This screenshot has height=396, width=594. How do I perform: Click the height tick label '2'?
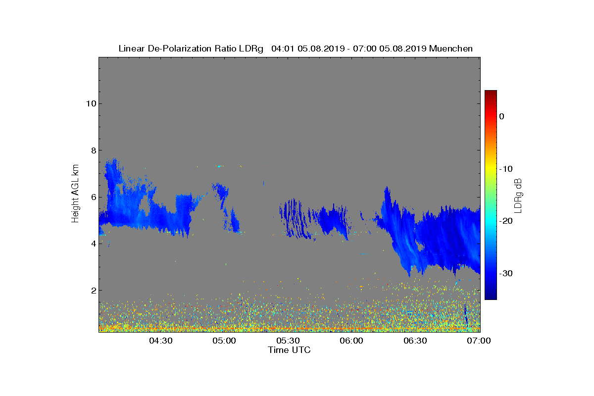click(93, 290)
